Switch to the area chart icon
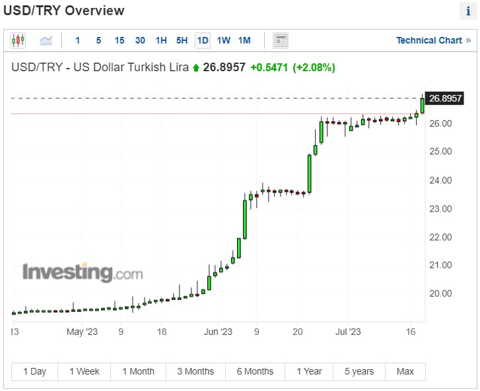The image size is (480, 391). 46,40
